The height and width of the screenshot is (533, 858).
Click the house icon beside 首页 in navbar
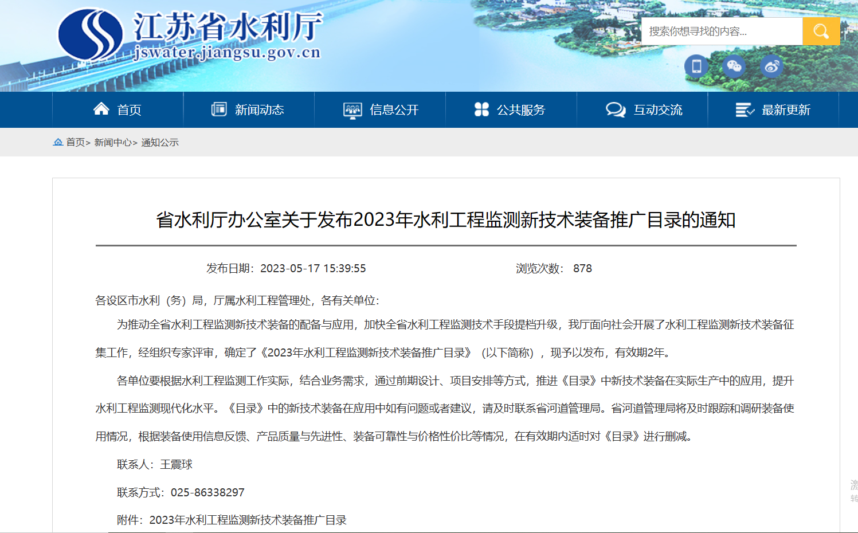pyautogui.click(x=101, y=109)
